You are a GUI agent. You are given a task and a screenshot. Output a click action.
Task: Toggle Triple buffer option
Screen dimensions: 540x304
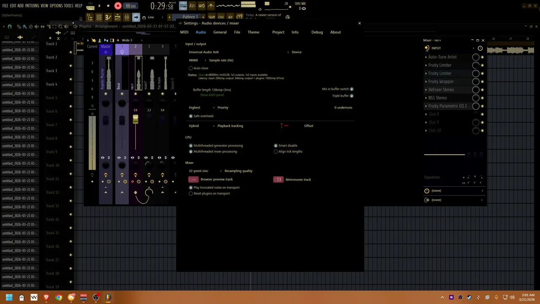tap(351, 96)
